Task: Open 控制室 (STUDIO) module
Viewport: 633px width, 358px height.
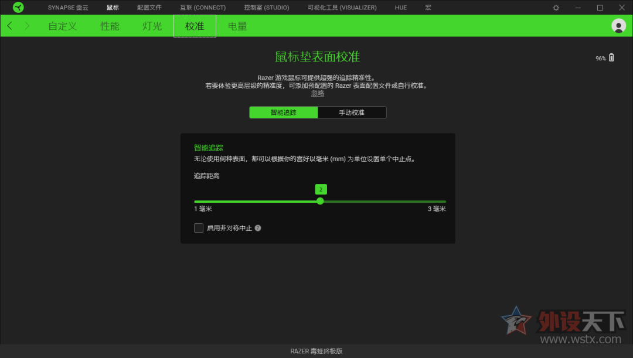Action: point(267,8)
